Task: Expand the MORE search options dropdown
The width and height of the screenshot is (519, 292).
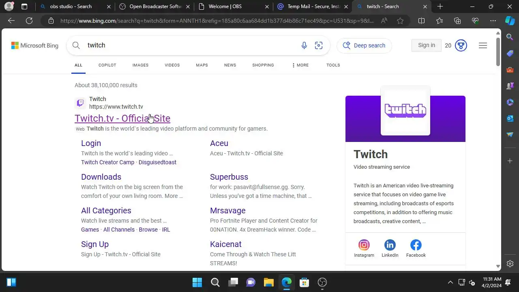Action: click(x=300, y=65)
